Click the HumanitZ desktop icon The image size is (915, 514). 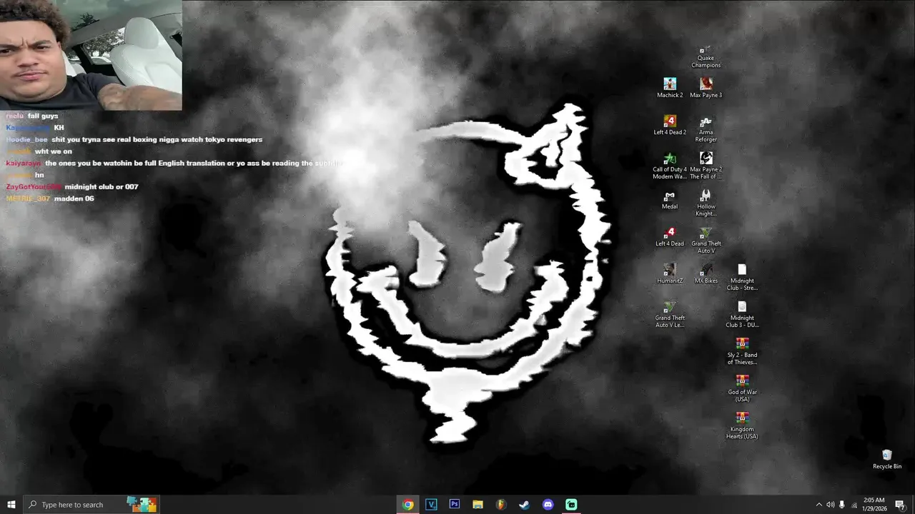coord(670,273)
